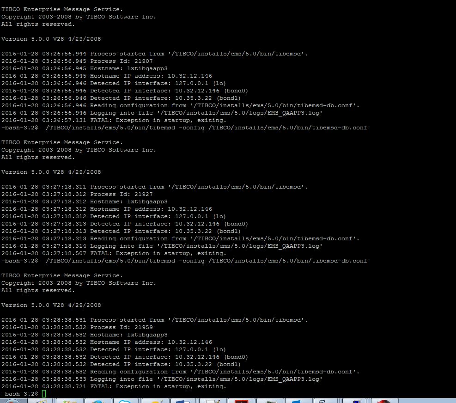The width and height of the screenshot is (456, 403).
Task: Click the 03:28:38.531 'Process started from' line
Action: pyautogui.click(x=154, y=320)
